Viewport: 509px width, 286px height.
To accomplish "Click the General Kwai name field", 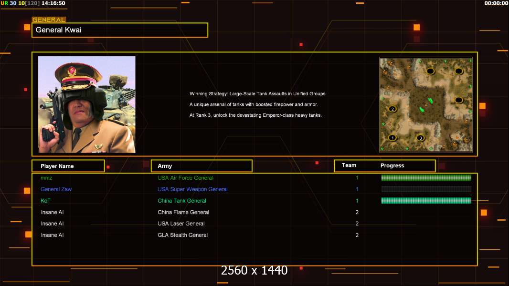I will pos(119,30).
